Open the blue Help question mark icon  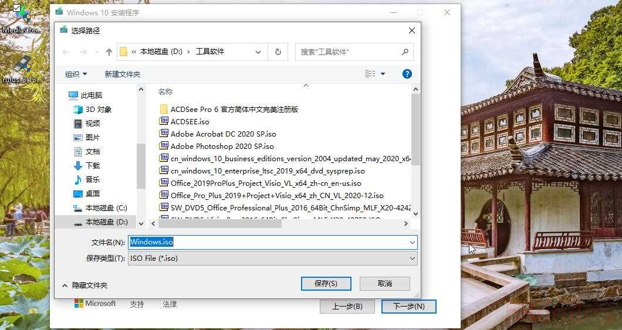(x=407, y=74)
